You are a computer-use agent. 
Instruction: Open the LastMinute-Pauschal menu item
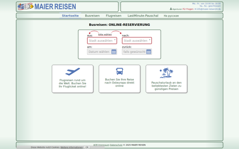[x=143, y=15]
